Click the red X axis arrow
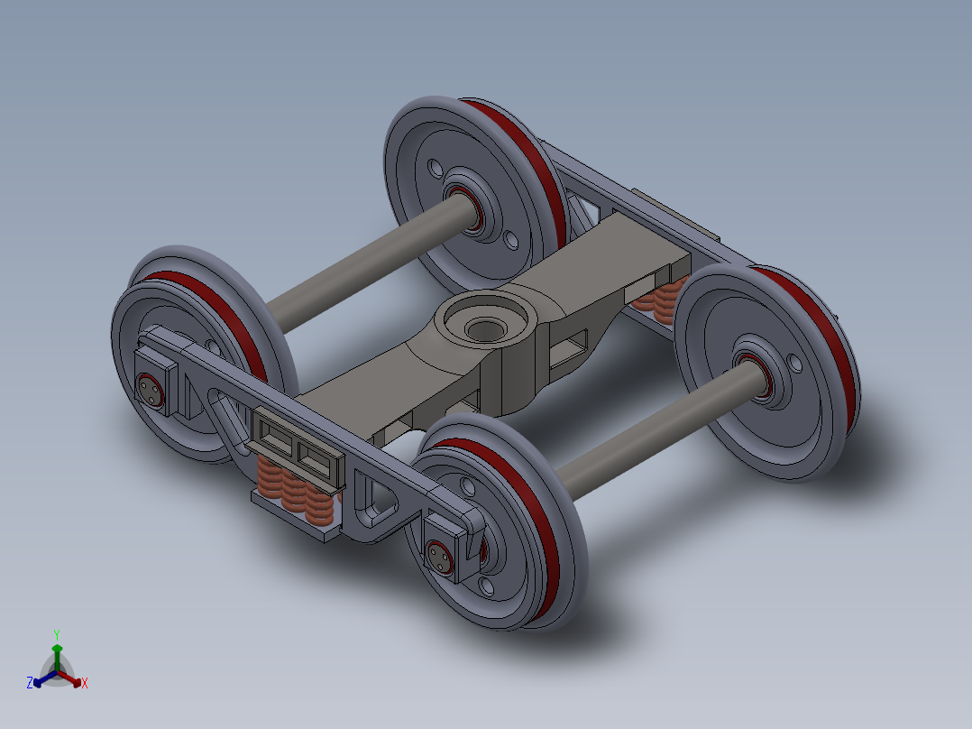Viewport: 972px width, 729px height. point(78,683)
